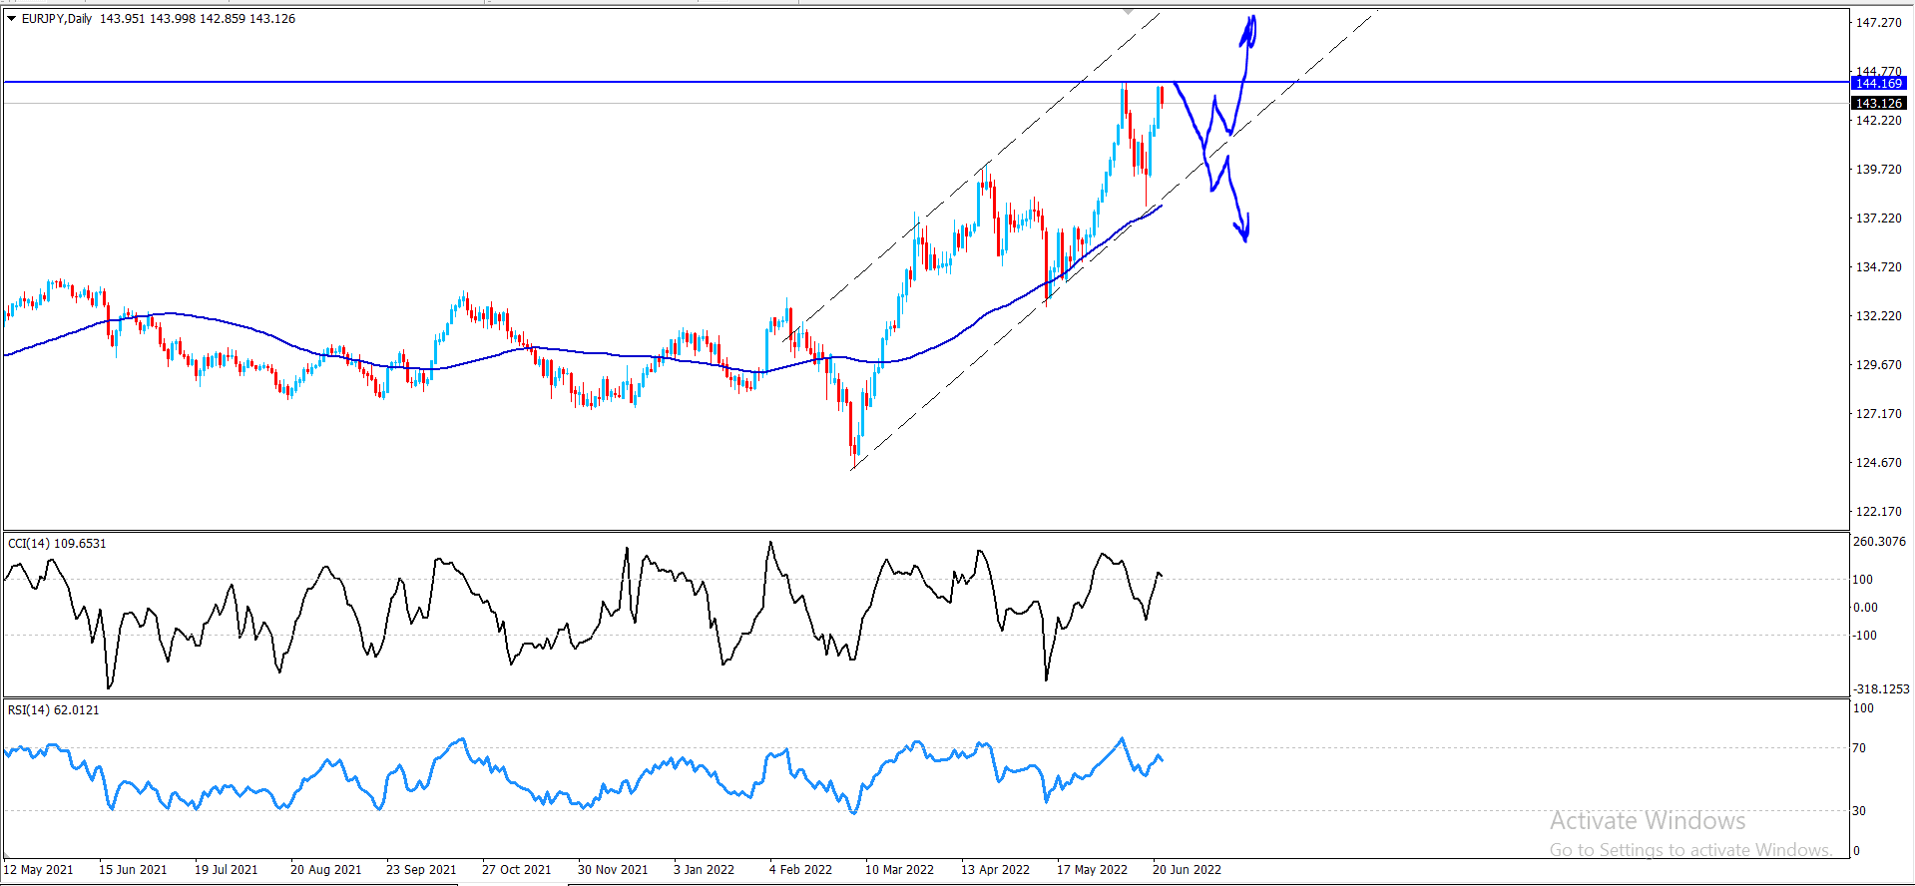
Task: Click the CCI(14) 109.6531 indicator label
Action: point(57,544)
